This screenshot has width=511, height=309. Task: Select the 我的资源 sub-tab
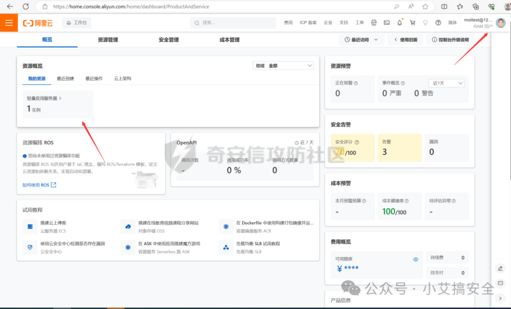(37, 79)
